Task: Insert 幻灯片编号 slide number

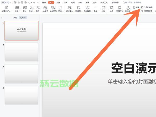Action: (x=146, y=8)
